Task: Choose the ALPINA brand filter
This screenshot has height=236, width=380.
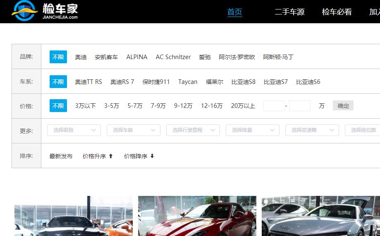Action: 137,57
